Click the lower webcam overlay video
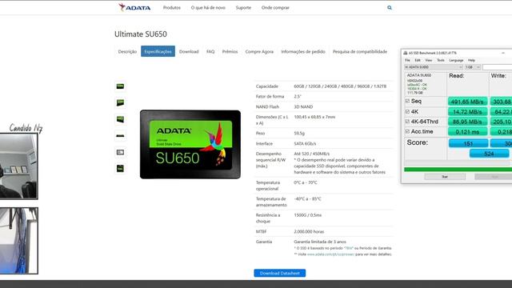Screen dimensions: 512x288 point(19,241)
